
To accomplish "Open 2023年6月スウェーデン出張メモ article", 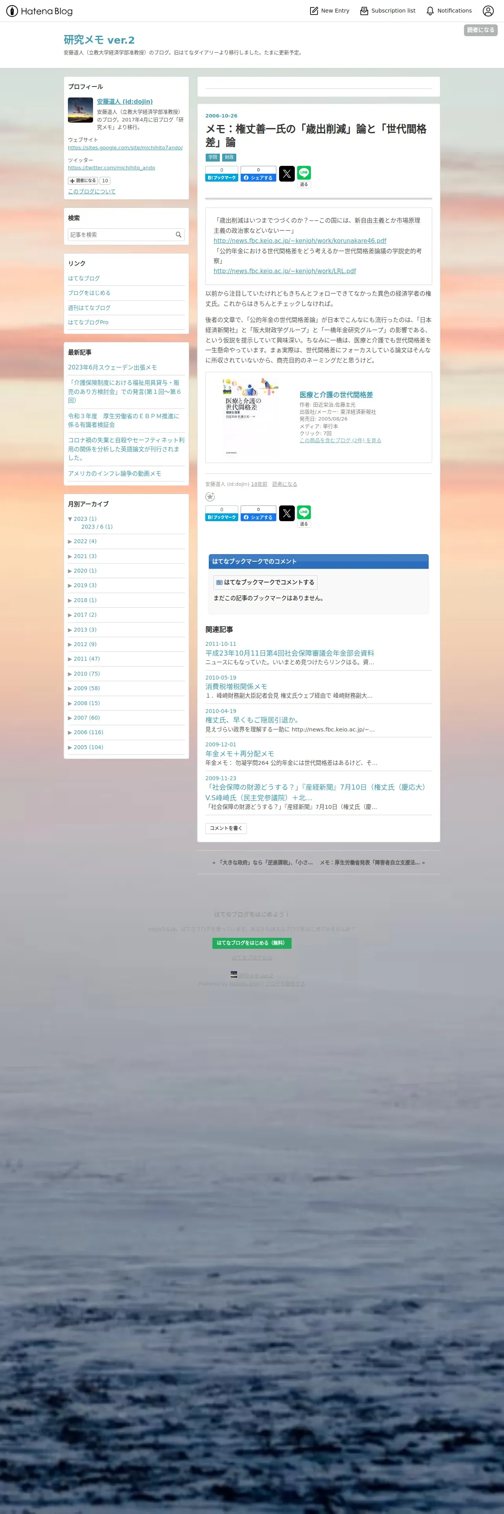I will point(112,367).
